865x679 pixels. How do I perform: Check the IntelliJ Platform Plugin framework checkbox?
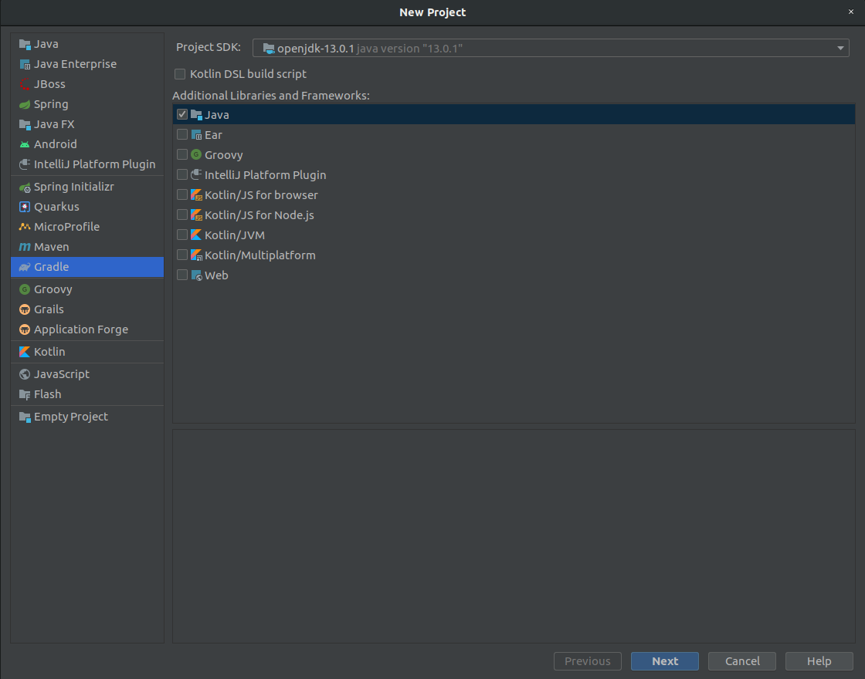pos(182,174)
